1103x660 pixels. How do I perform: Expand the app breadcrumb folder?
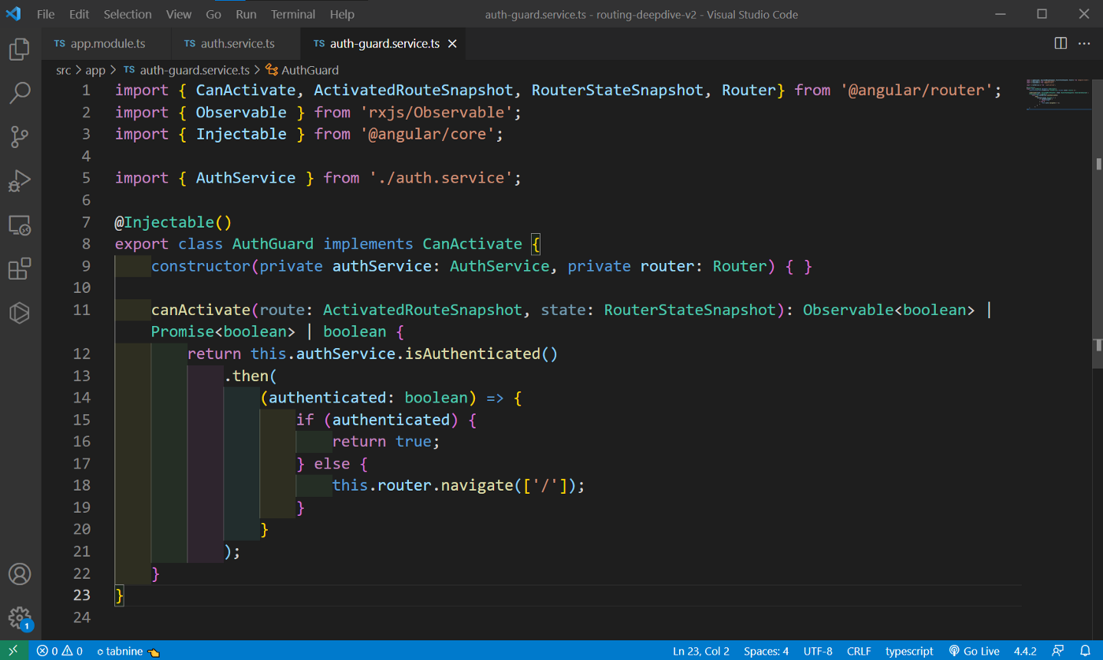coord(95,70)
